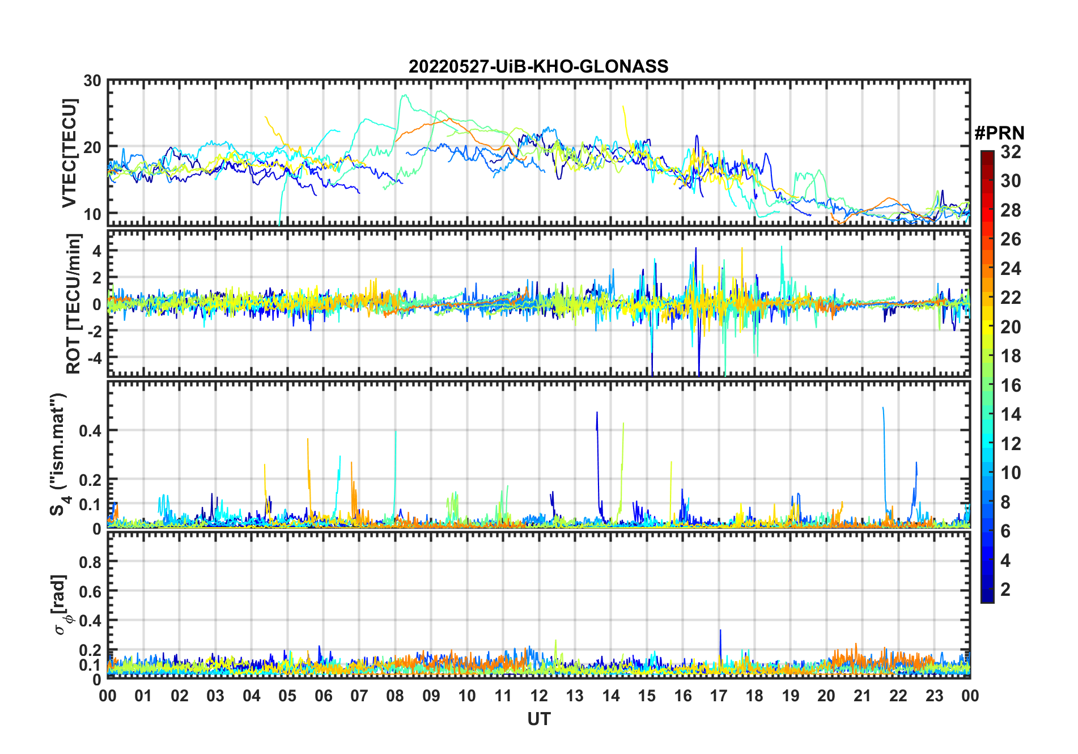Click colorbar tick label 26
This screenshot has width=1078, height=754.
point(1011,239)
